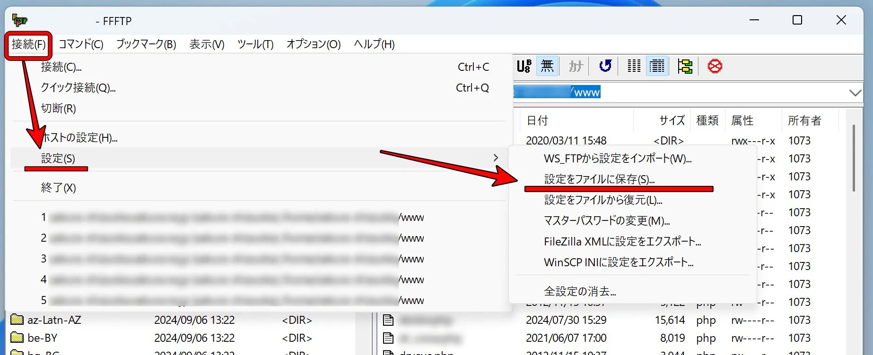The height and width of the screenshot is (355, 873).
Task: Open the ツール(T) menu
Action: click(255, 44)
